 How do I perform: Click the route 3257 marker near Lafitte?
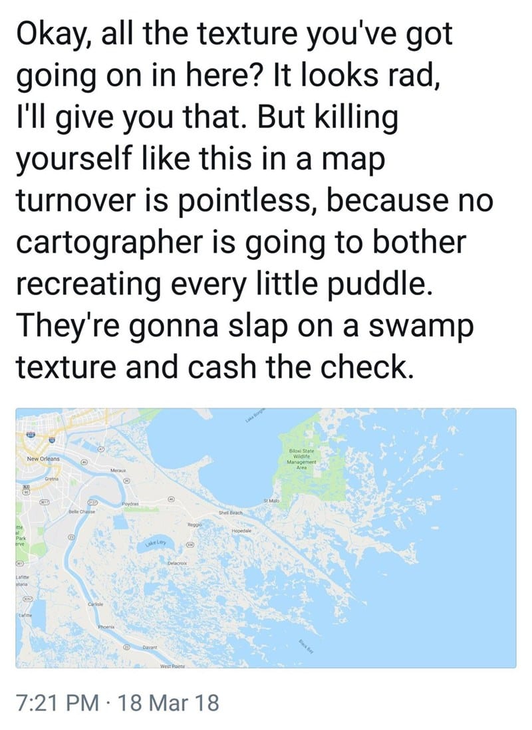tap(27, 599)
